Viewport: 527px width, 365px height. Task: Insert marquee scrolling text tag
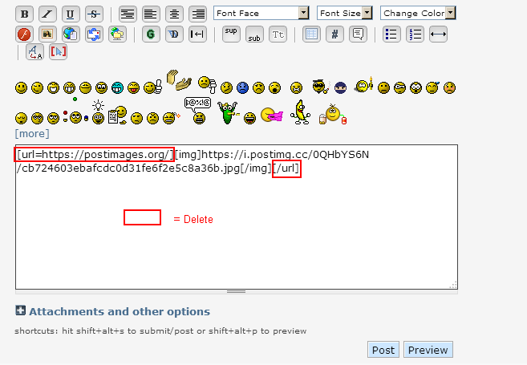pos(197,34)
